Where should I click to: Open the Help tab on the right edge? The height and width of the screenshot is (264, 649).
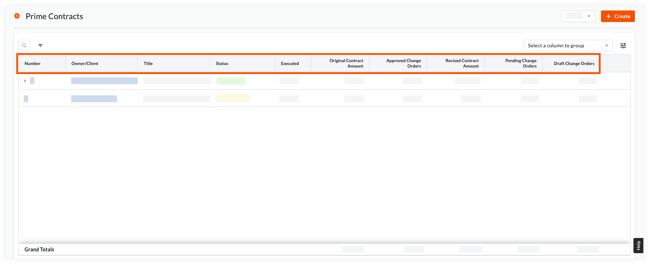point(638,246)
